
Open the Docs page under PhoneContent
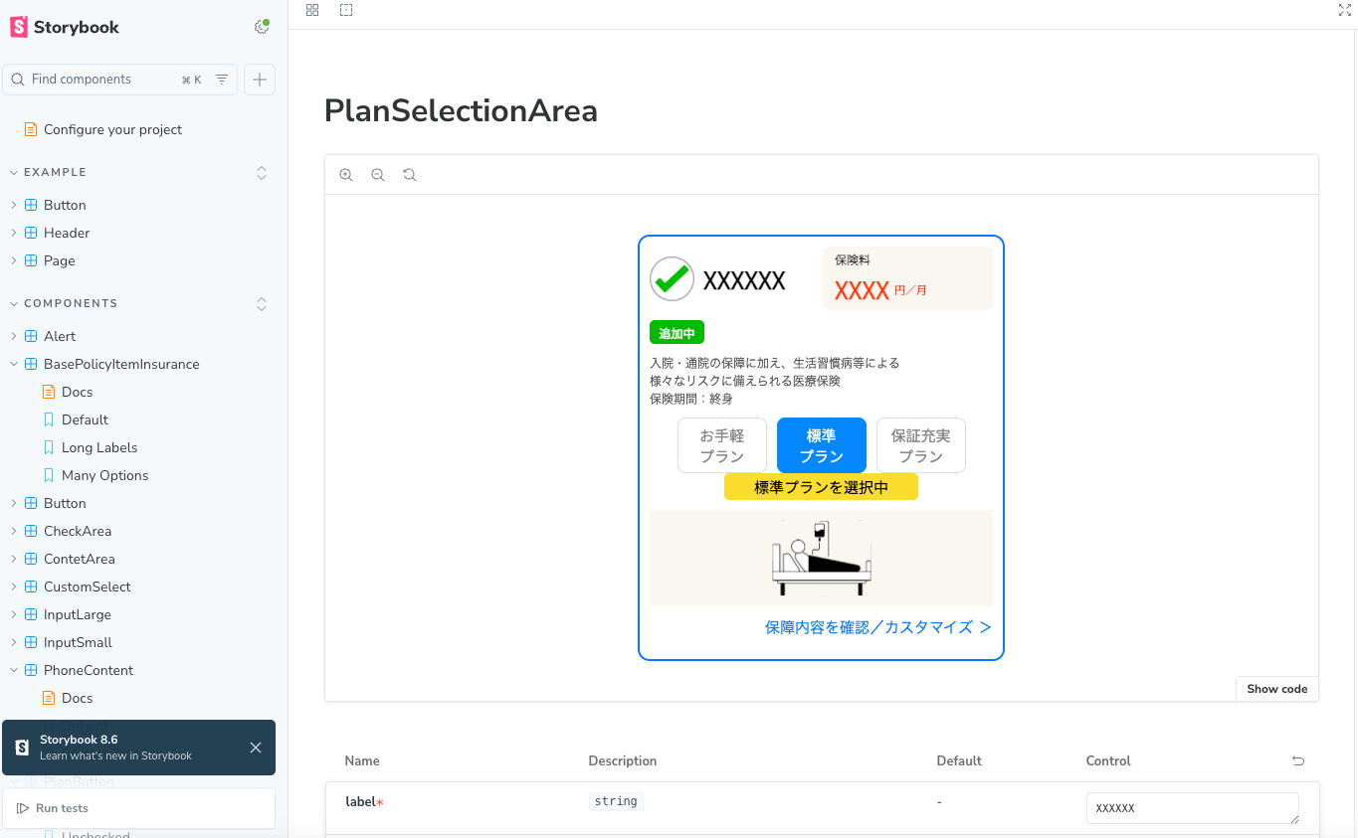click(75, 698)
